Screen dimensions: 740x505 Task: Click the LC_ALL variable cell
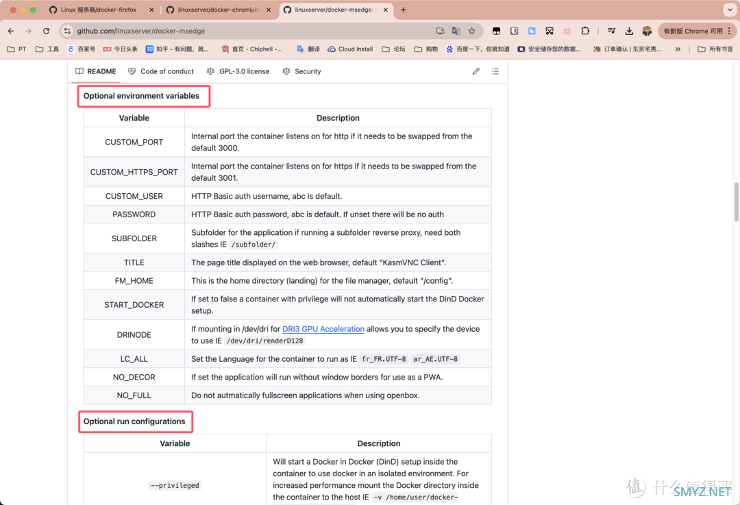134,359
